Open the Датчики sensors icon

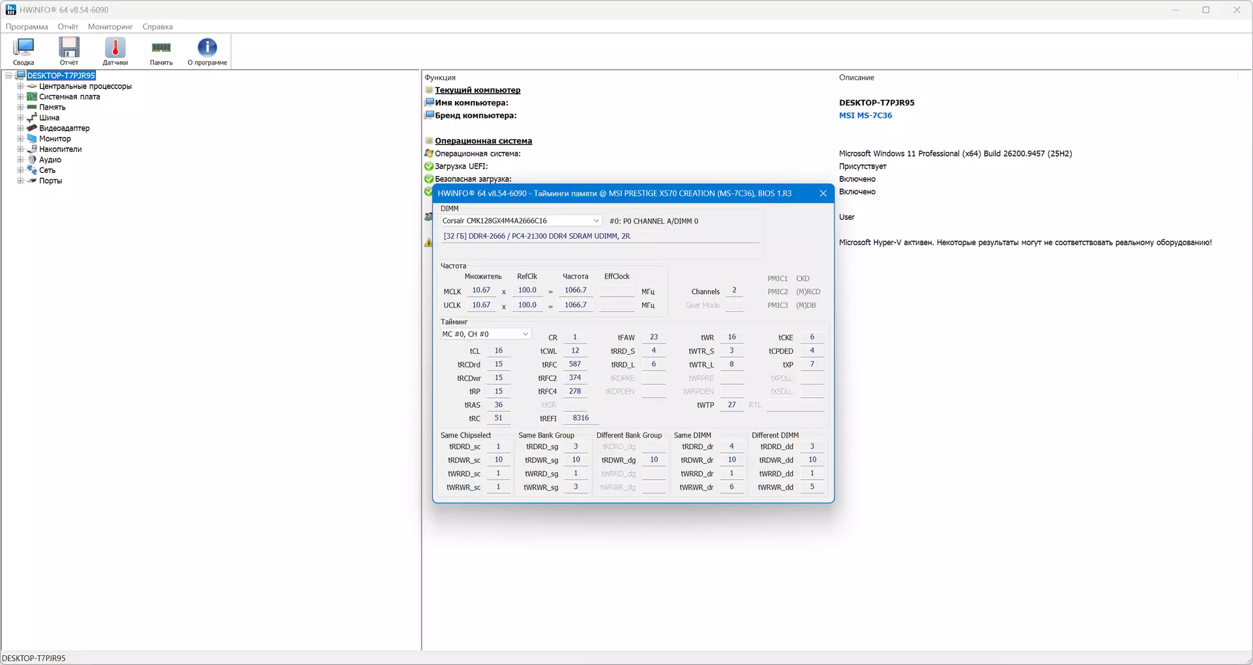115,51
